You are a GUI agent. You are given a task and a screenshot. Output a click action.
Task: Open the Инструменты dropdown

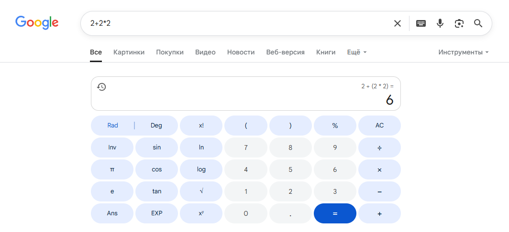(x=463, y=52)
